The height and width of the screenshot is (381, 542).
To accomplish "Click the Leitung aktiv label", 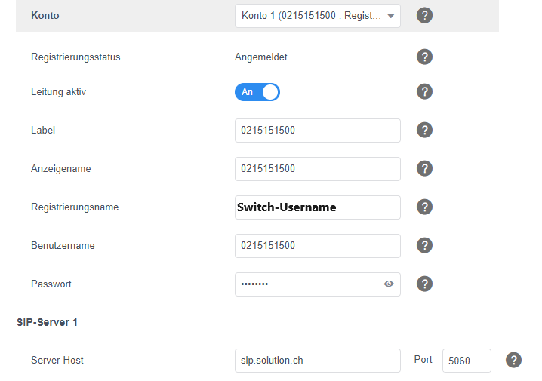I will [x=58, y=92].
